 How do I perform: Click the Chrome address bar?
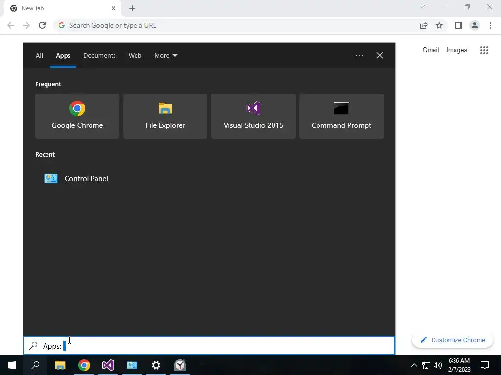pyautogui.click(x=236, y=25)
